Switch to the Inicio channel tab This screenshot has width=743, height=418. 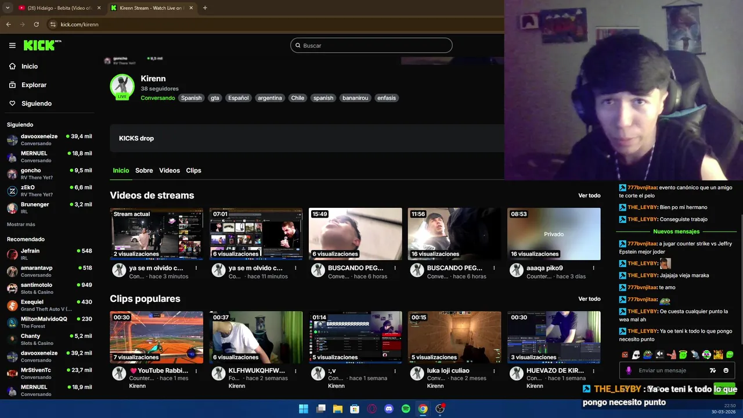[x=121, y=170]
